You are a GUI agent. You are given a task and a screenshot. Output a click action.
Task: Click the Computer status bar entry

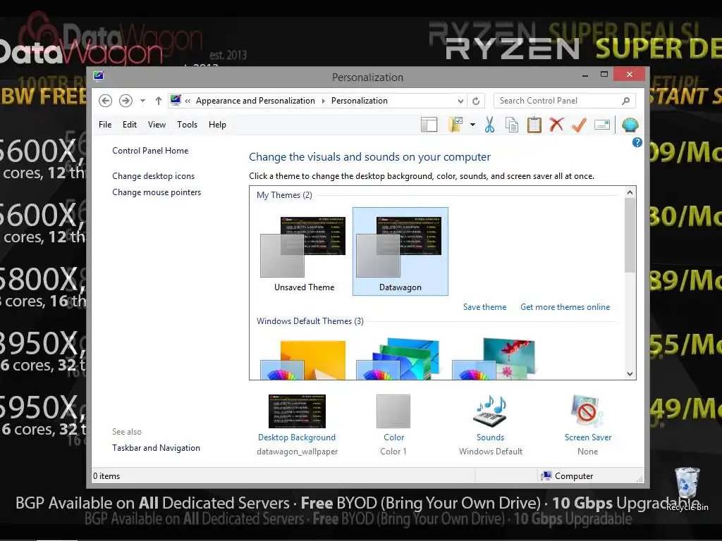coord(567,476)
